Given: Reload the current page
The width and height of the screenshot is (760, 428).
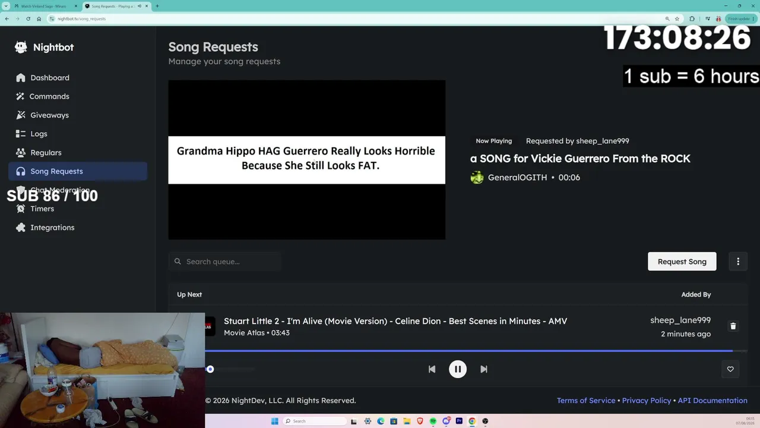Looking at the screenshot, I should point(28,18).
